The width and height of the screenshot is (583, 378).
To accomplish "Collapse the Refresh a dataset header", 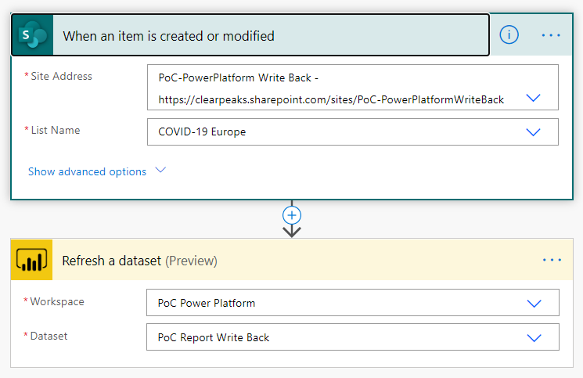I will click(291, 260).
